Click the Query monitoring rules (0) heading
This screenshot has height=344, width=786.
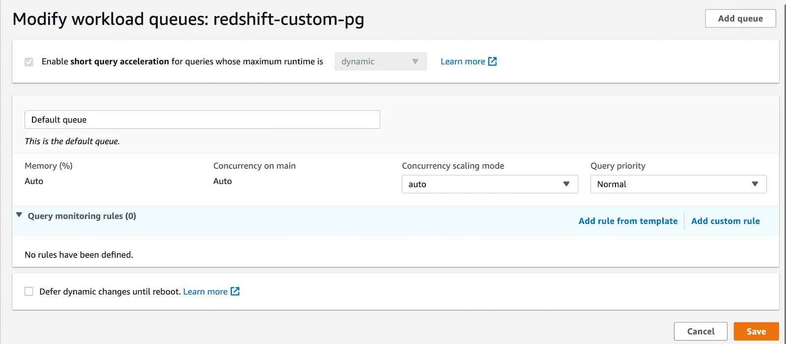[82, 216]
